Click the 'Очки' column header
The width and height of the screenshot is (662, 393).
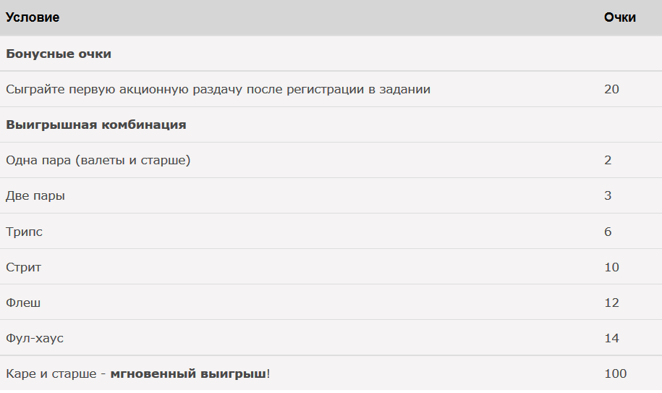click(x=620, y=17)
